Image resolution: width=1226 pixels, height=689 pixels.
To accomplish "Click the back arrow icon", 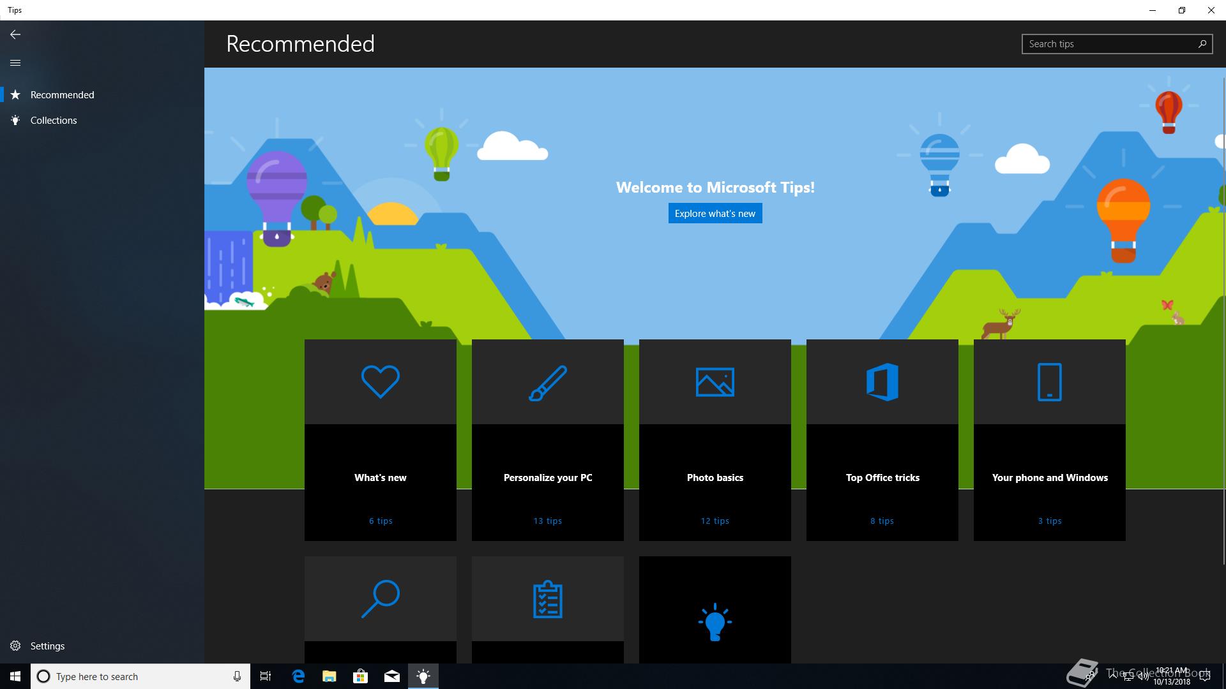I will pos(15,34).
